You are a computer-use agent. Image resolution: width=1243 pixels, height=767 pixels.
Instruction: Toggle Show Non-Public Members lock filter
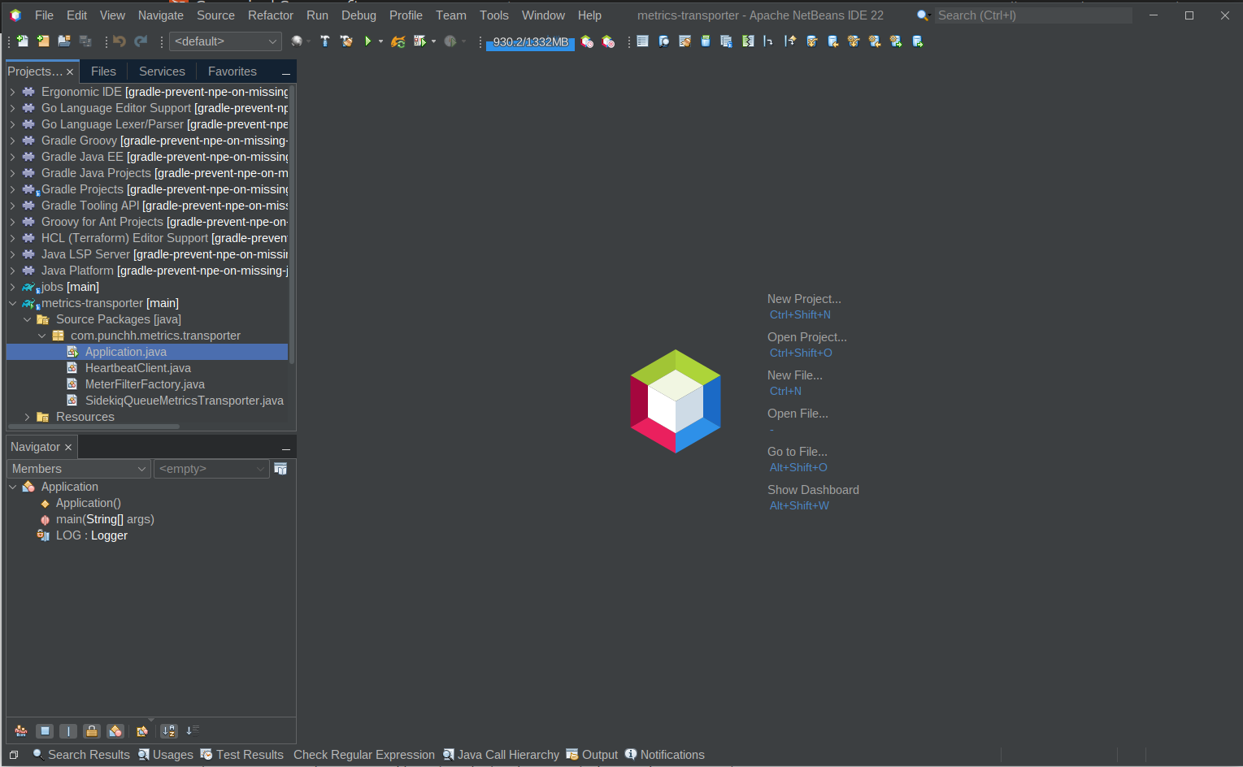(x=92, y=731)
